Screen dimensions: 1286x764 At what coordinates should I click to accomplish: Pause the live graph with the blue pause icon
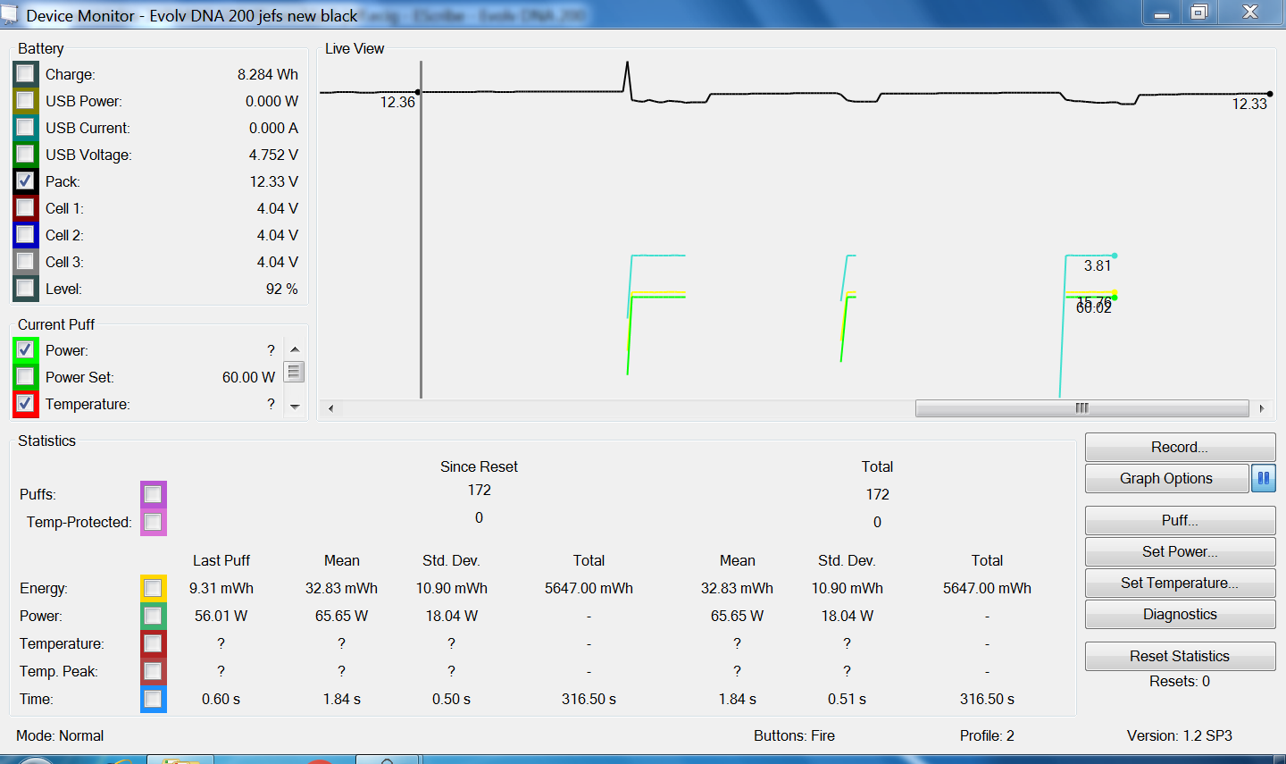click(1263, 479)
